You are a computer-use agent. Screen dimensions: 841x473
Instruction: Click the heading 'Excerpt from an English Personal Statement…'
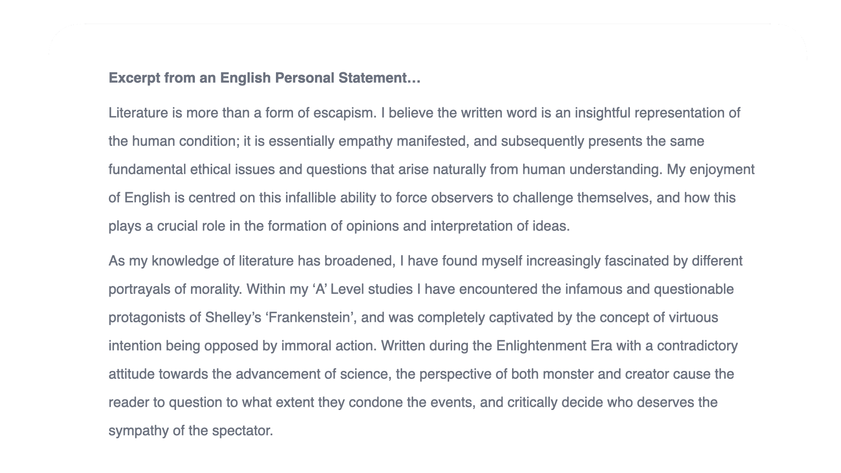264,78
